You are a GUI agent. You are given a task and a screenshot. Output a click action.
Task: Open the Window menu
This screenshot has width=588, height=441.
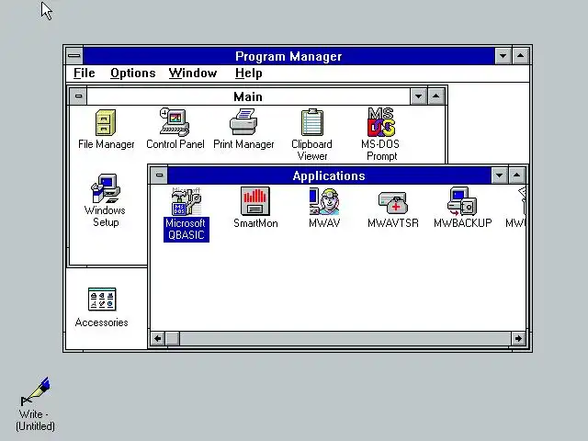(x=193, y=73)
